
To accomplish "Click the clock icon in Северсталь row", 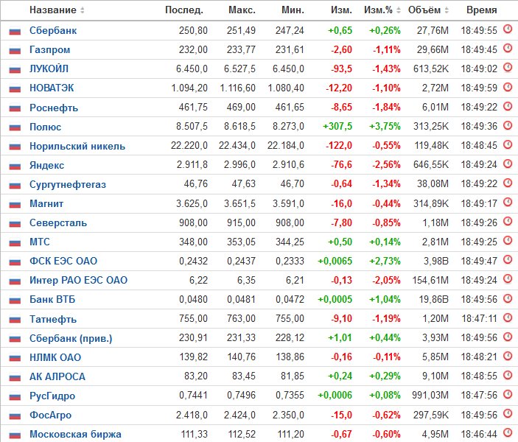I will (508, 221).
